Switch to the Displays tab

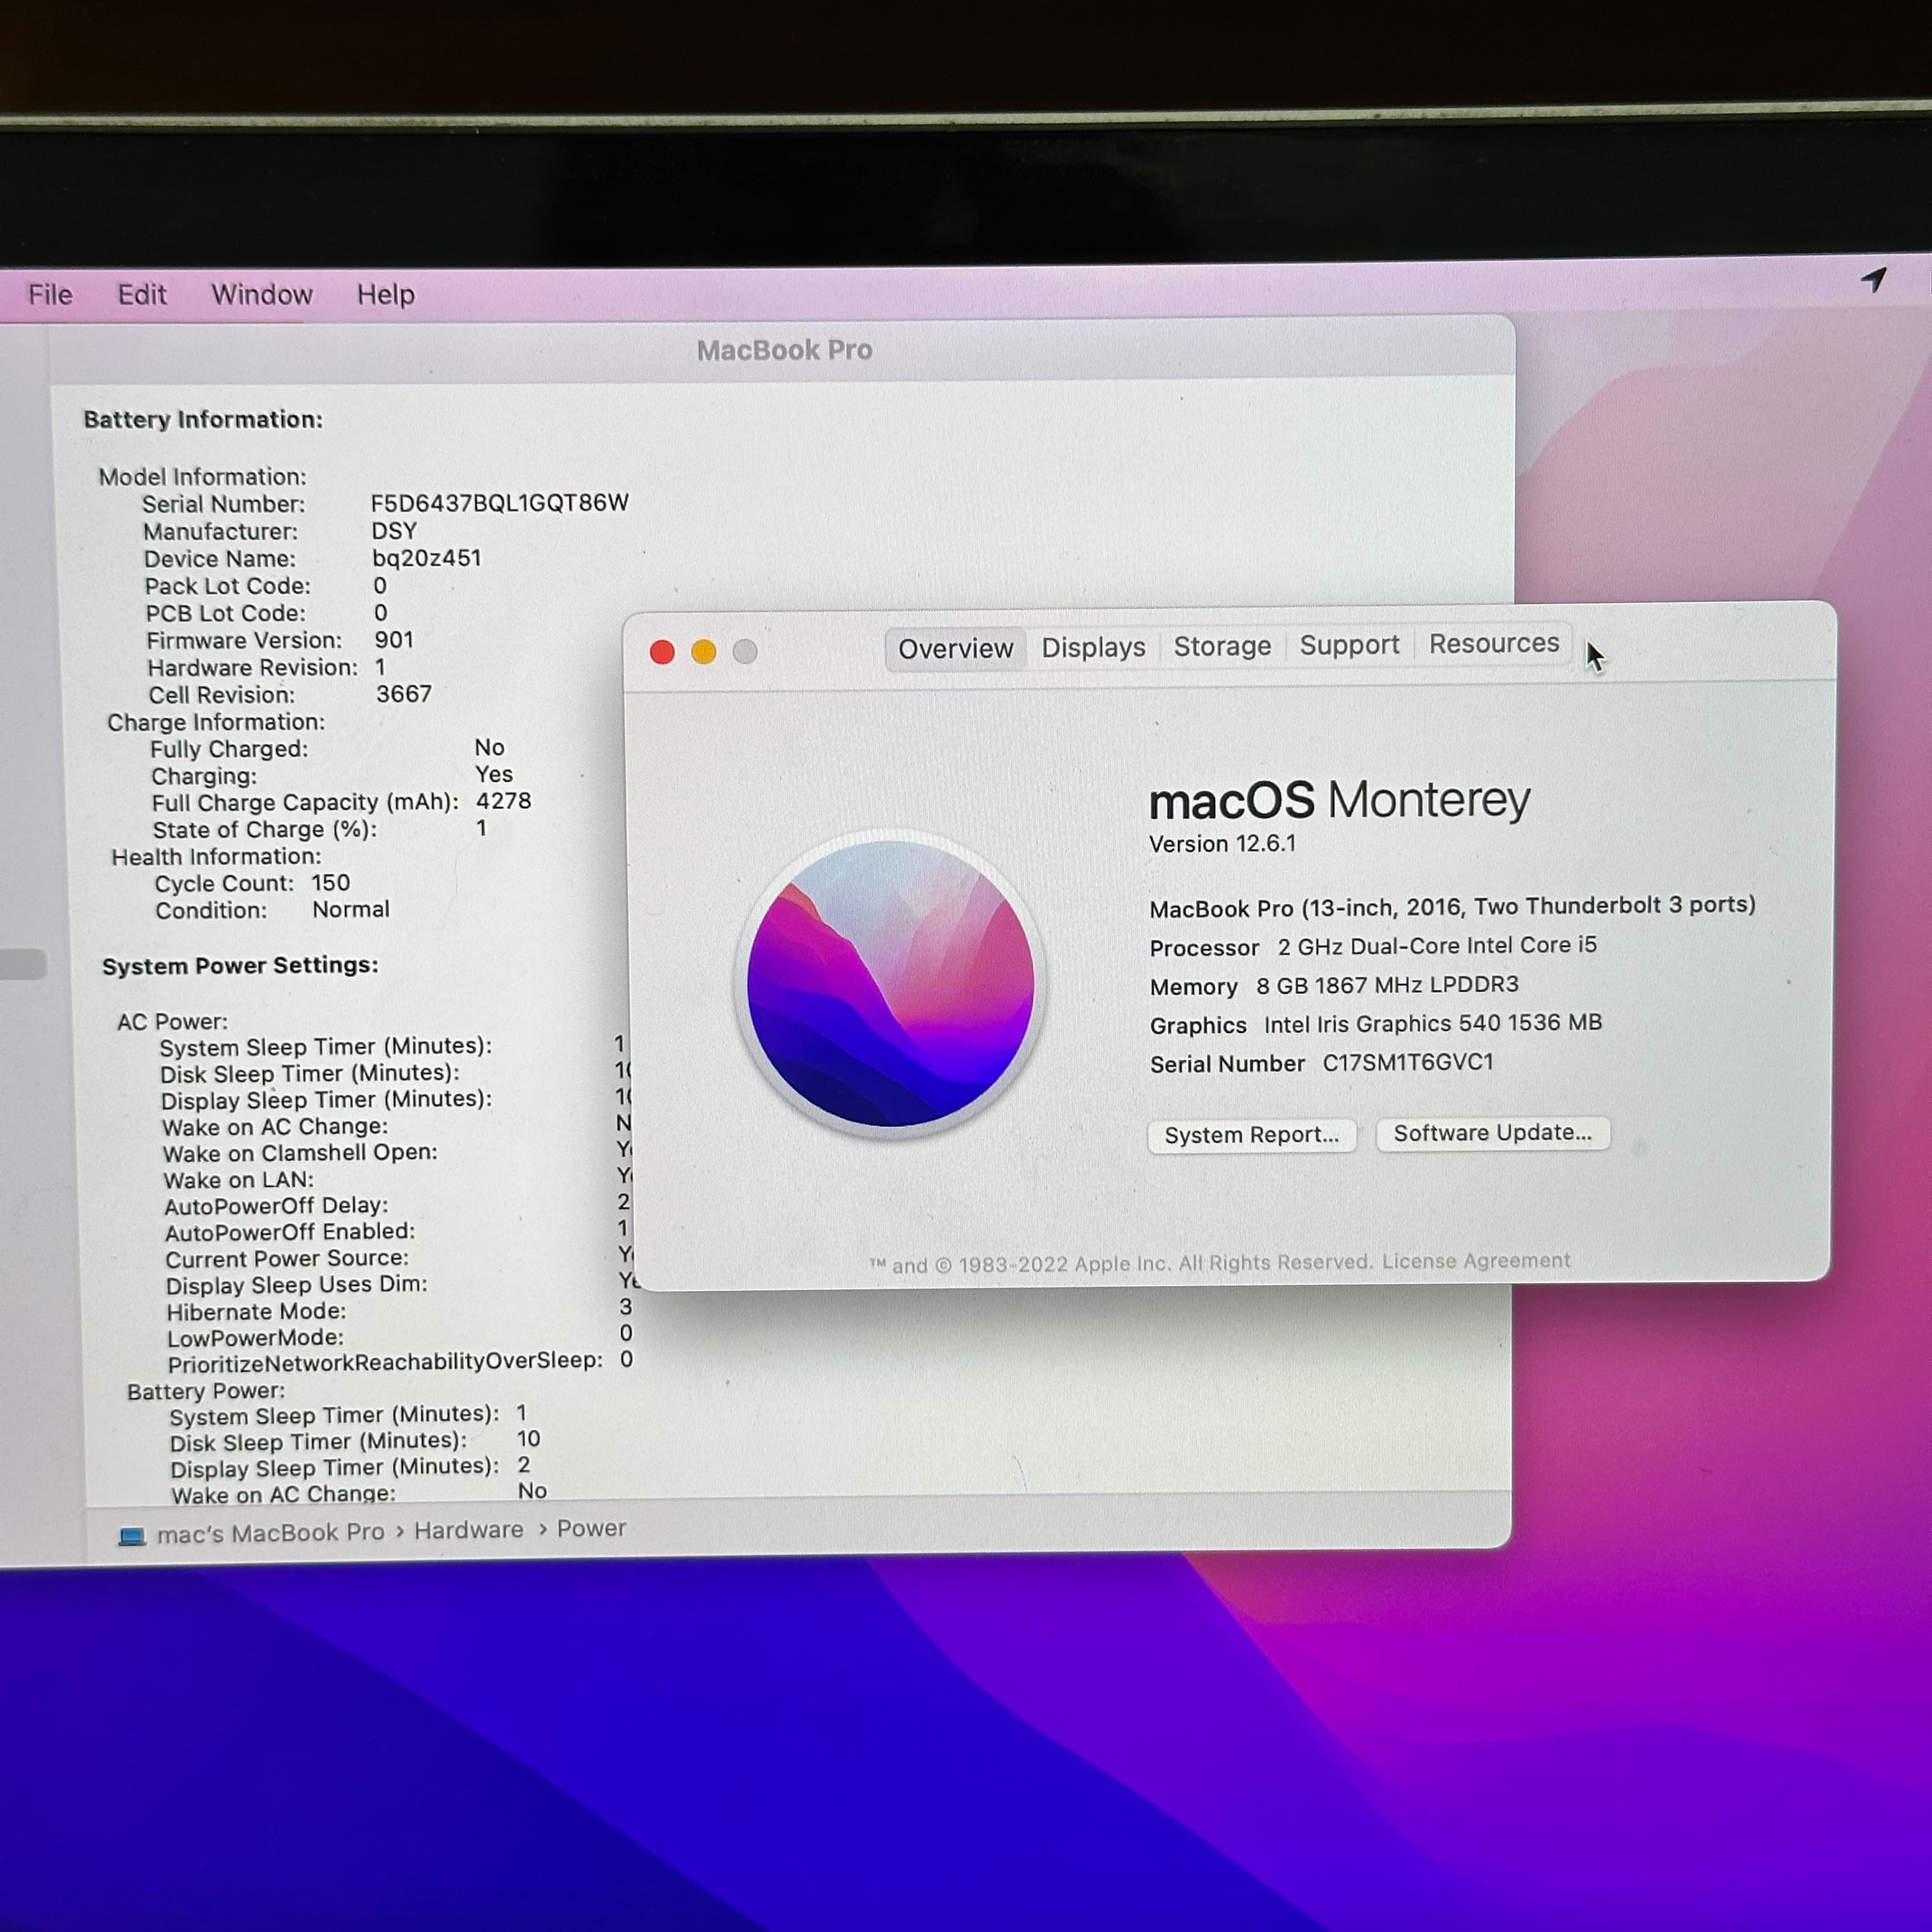1093,647
